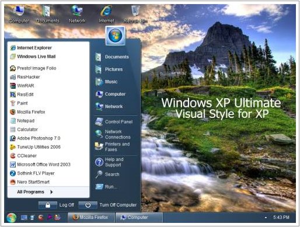Click the Calculator icon
Screen dimensions: 300x227
(x=13, y=130)
